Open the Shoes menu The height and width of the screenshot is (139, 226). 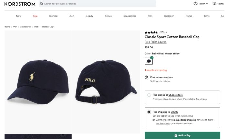pos(108,16)
